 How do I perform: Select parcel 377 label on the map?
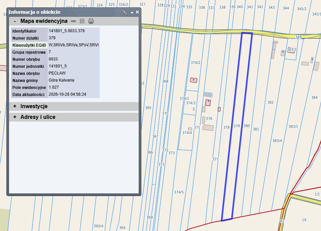pos(215,159)
